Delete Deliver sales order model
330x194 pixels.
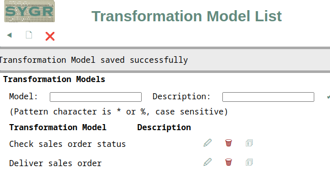click(228, 162)
